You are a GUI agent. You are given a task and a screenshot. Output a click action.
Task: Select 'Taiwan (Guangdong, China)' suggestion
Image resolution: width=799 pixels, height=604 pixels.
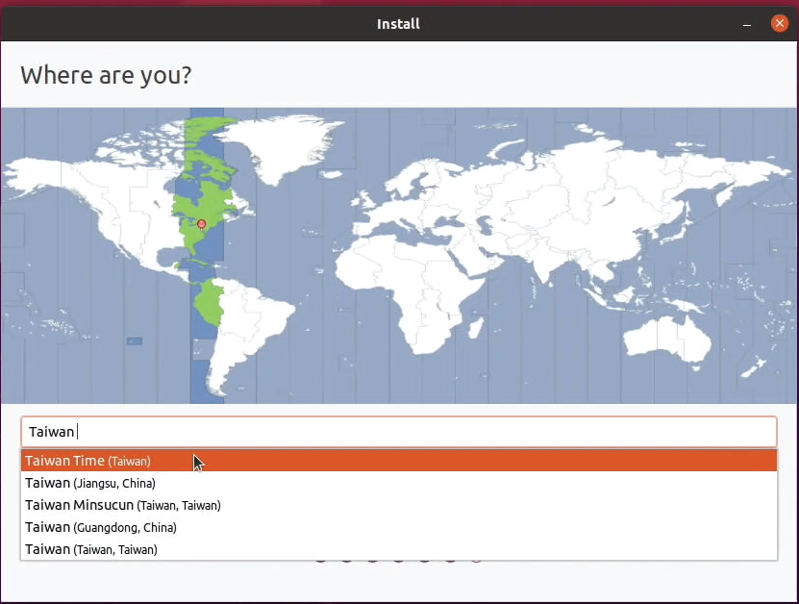(x=399, y=527)
